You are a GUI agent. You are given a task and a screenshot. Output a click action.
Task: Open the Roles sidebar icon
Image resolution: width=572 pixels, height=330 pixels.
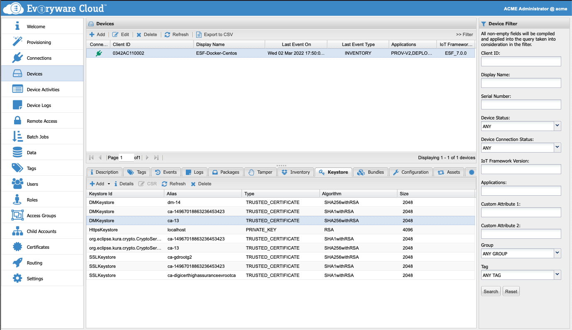(x=17, y=199)
